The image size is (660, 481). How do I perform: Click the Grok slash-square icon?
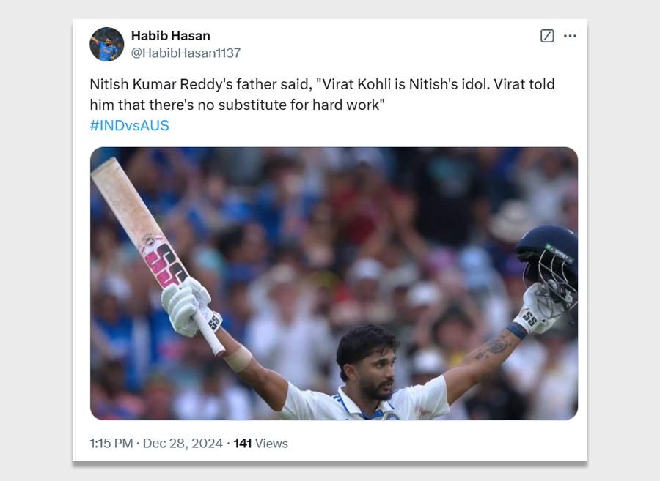pyautogui.click(x=547, y=36)
